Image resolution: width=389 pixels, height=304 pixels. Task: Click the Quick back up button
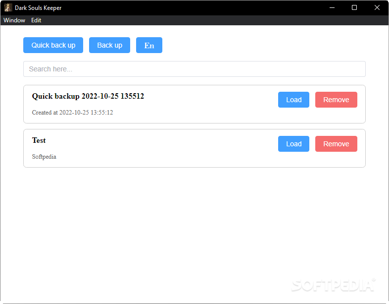pos(53,45)
